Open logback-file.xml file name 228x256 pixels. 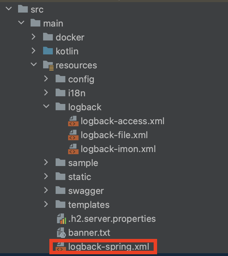[114, 135]
